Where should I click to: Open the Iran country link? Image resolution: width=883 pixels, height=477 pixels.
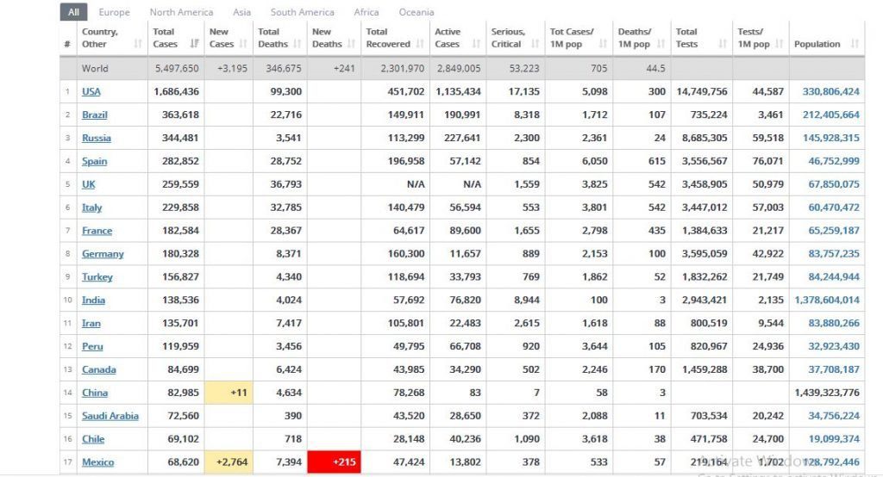91,324
